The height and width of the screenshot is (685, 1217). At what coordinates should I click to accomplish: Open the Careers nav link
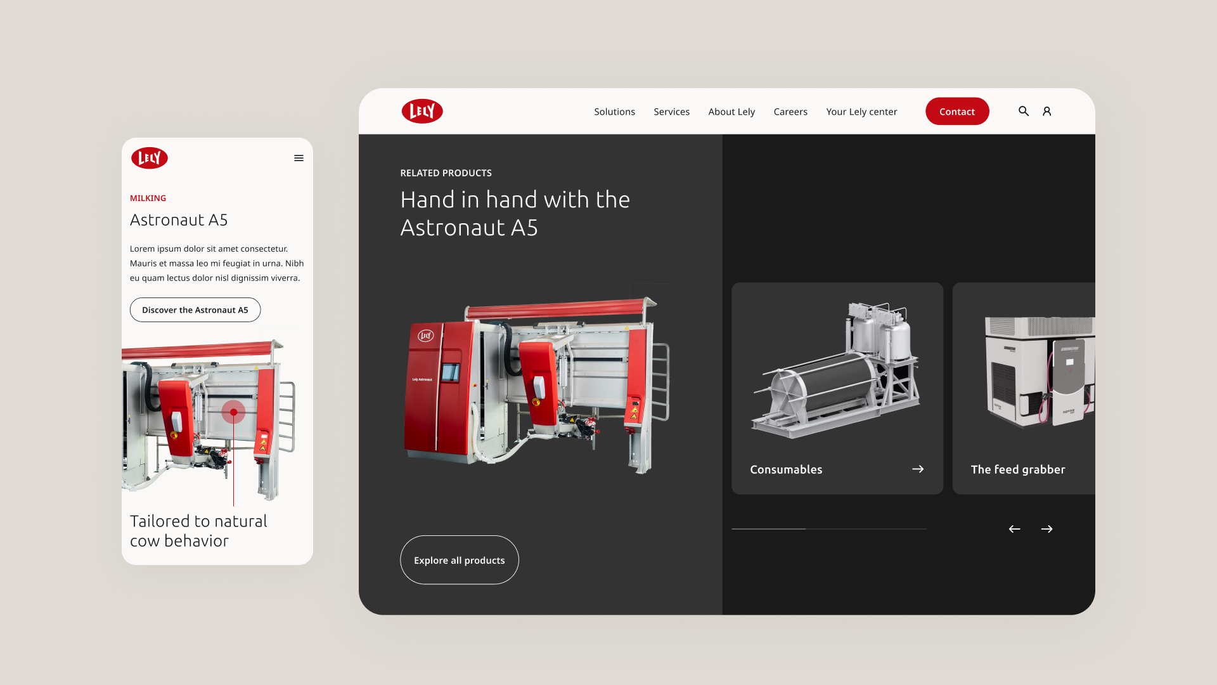tap(790, 112)
